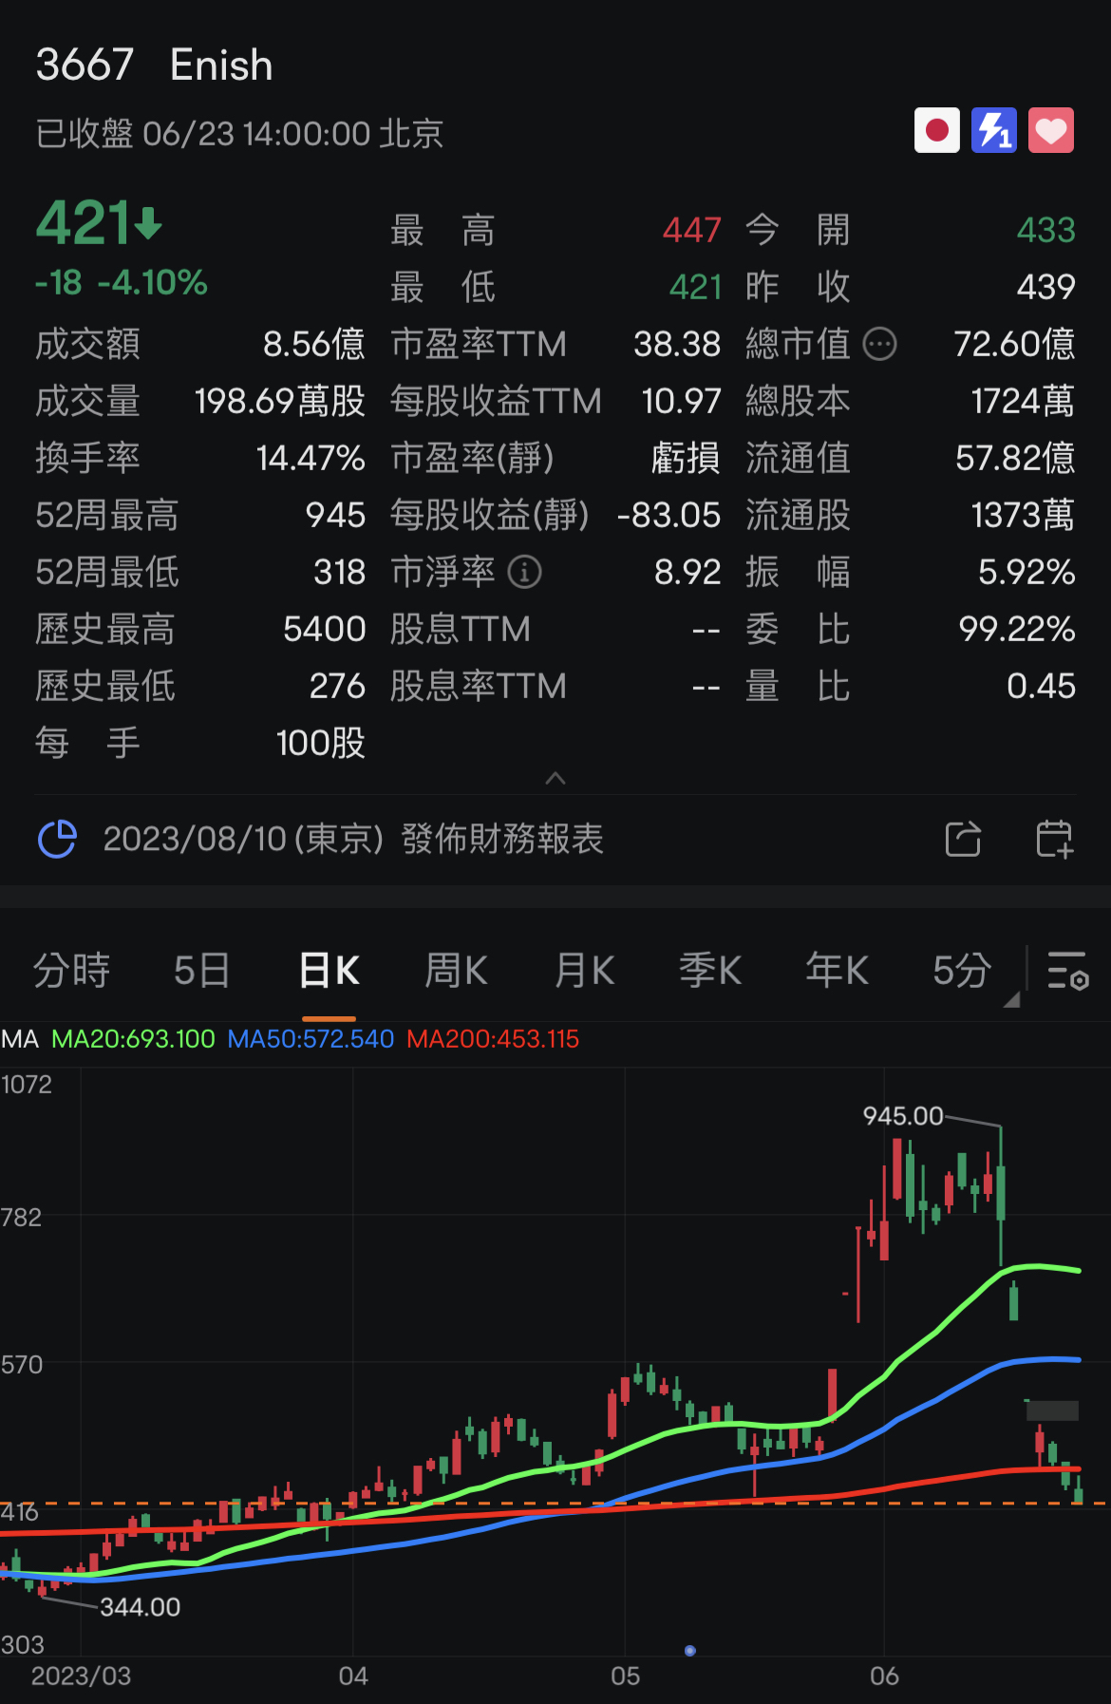Viewport: 1111px width, 1704px height.
Task: Tap the 1072 price axis label
Action: point(27,1085)
